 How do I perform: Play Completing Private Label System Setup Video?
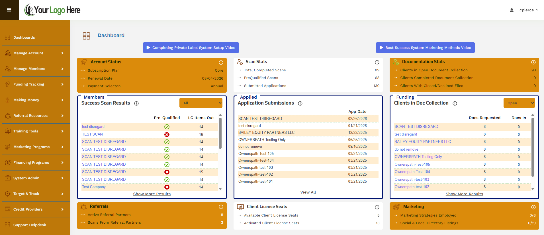(x=191, y=47)
